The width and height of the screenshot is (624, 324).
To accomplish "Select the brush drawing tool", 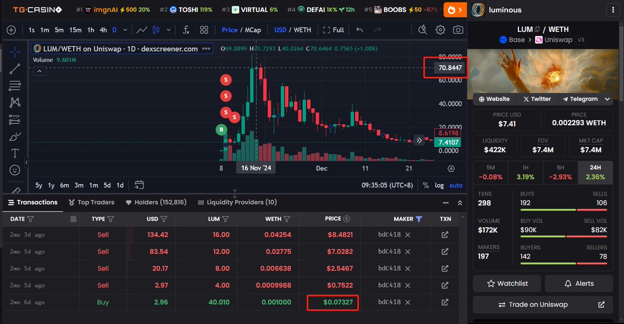I will 15,137.
